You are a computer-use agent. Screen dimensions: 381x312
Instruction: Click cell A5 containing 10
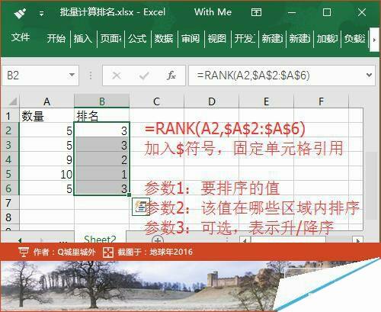pyautogui.click(x=46, y=174)
